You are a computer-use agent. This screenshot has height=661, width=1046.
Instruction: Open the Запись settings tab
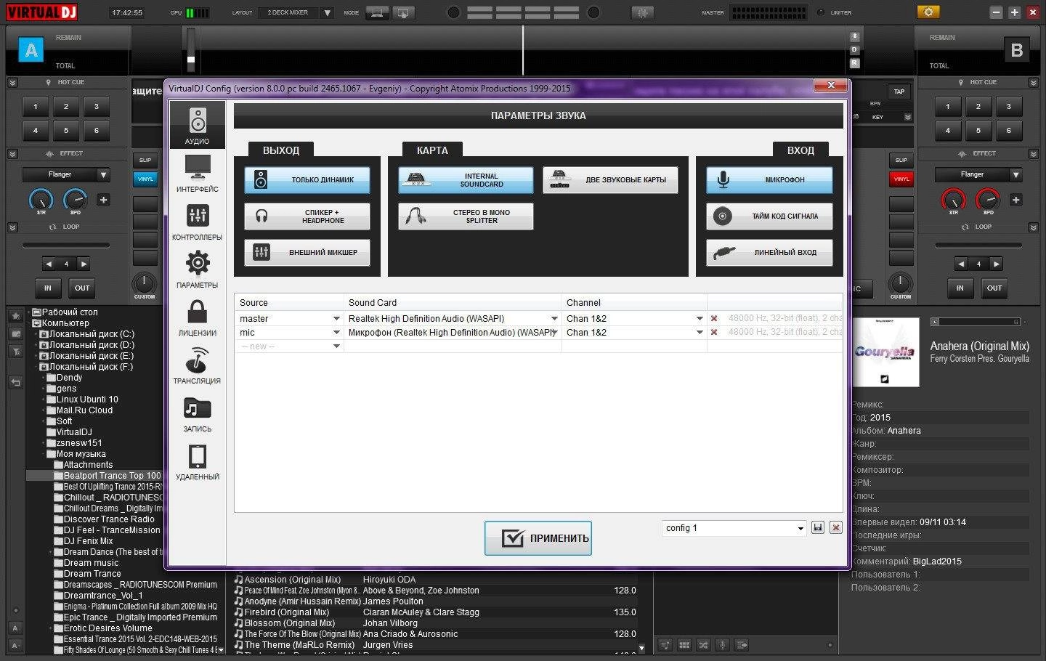197,413
